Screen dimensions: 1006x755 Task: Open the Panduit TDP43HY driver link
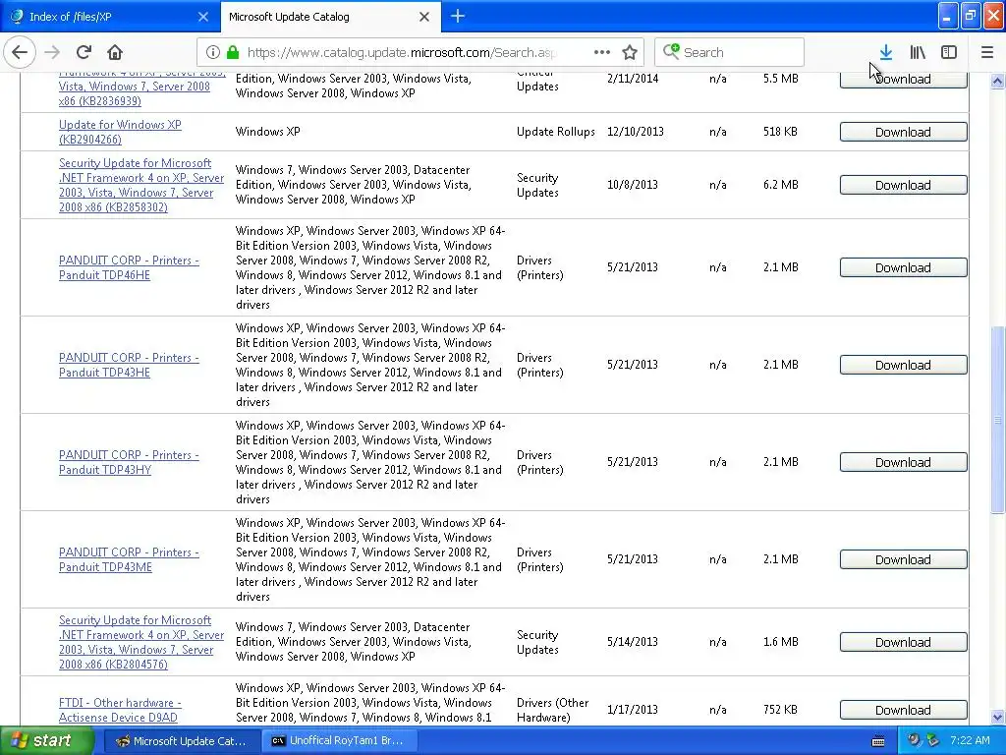point(129,462)
